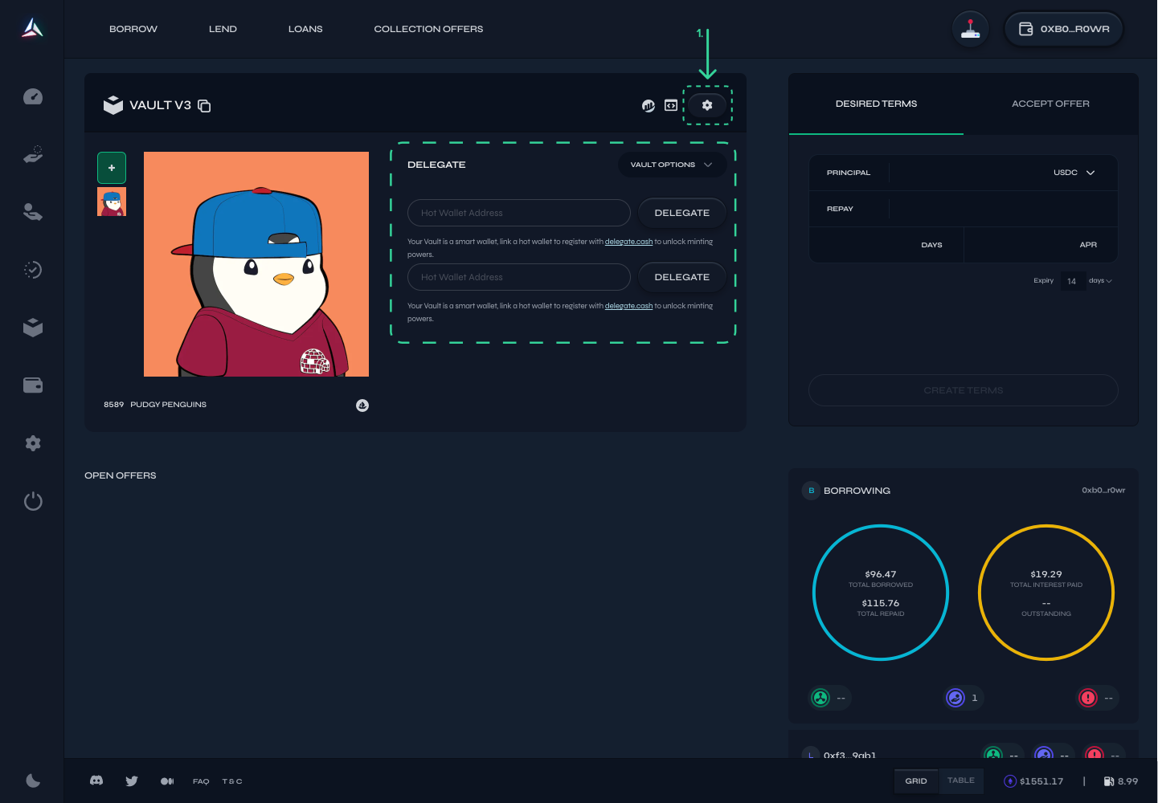Click the power/disconnect icon in sidebar
The image size is (1158, 803).
(33, 502)
